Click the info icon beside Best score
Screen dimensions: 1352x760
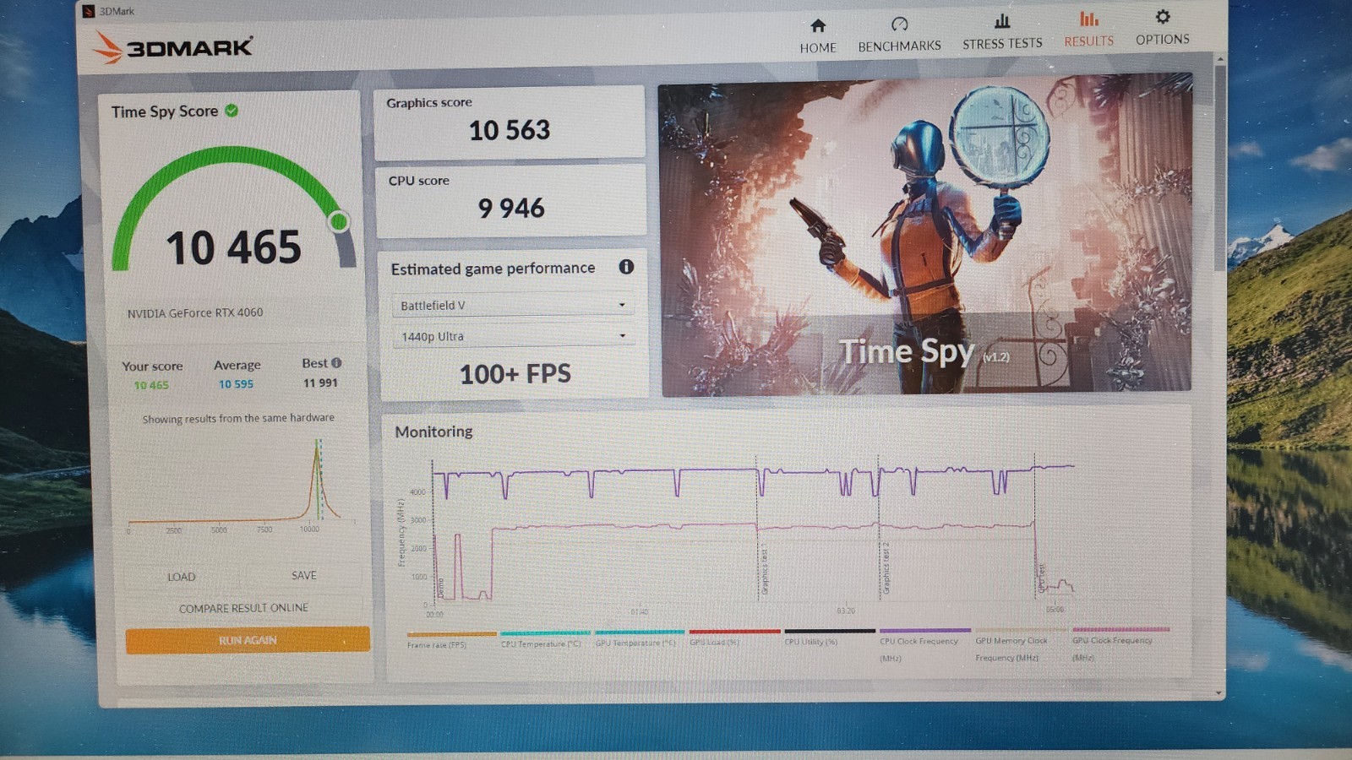click(x=336, y=362)
